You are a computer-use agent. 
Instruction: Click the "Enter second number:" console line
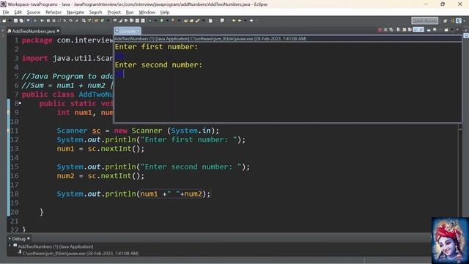(x=158, y=65)
